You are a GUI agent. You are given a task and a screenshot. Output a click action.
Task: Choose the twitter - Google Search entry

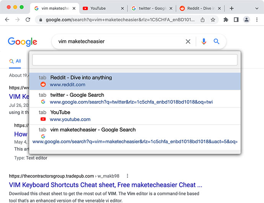135,99
